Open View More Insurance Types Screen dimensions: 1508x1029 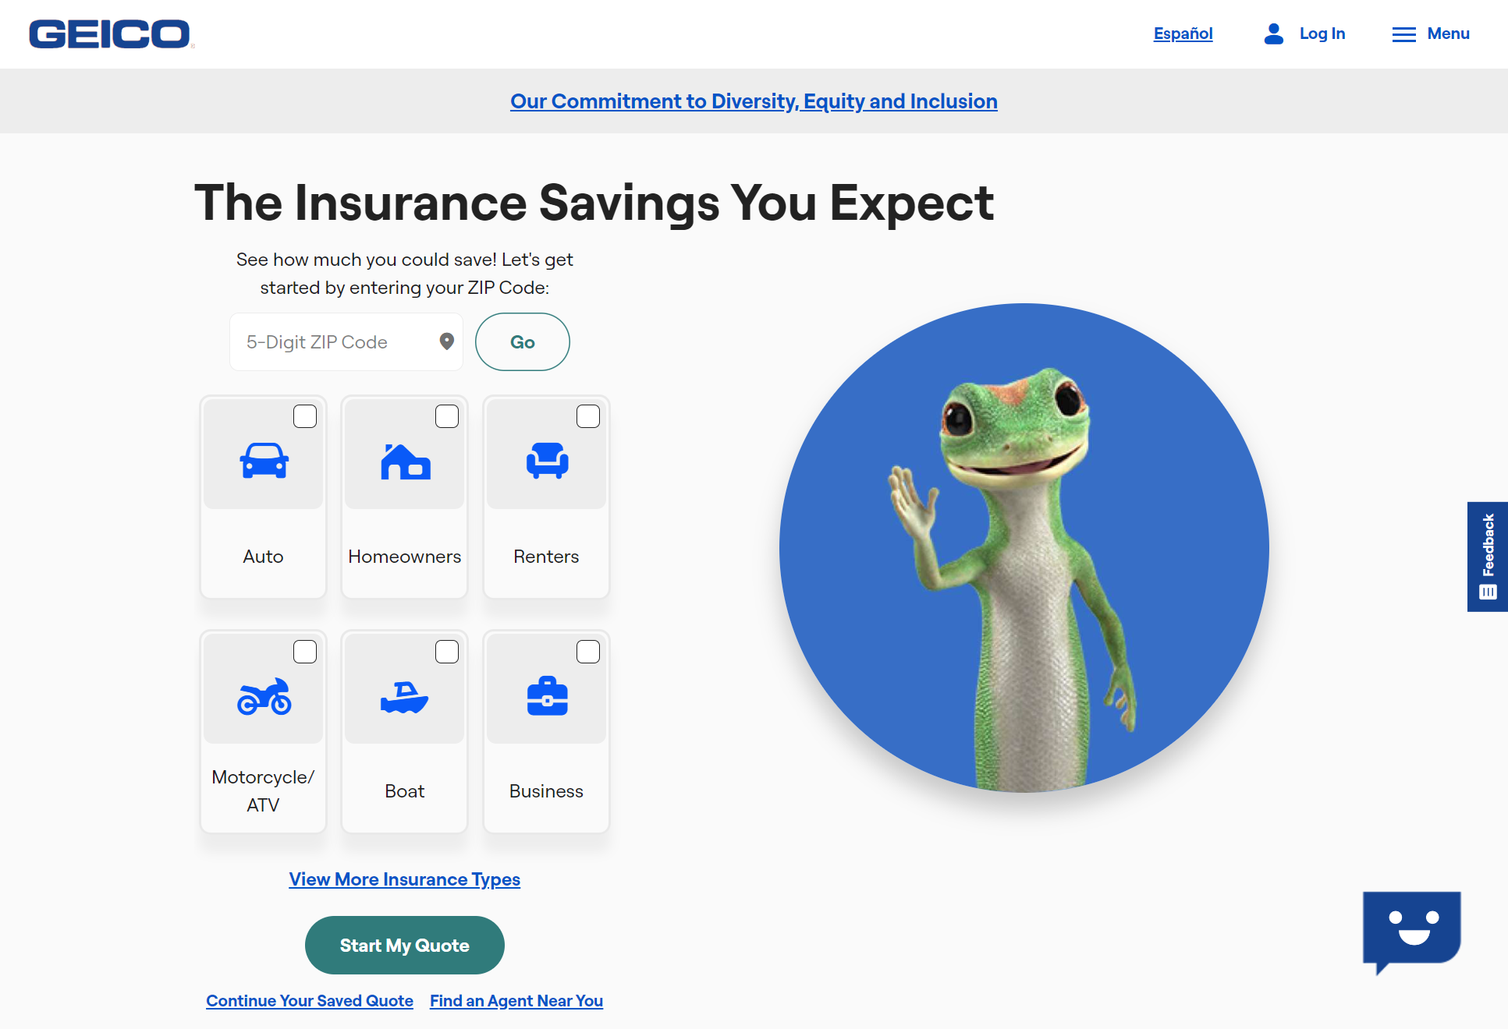pos(405,878)
